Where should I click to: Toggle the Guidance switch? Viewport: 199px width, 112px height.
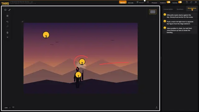pos(169,2)
